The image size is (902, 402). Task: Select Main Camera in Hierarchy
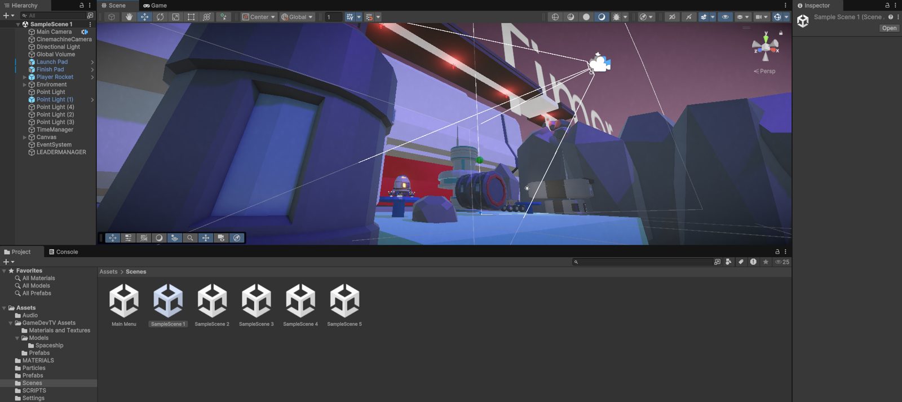click(54, 32)
